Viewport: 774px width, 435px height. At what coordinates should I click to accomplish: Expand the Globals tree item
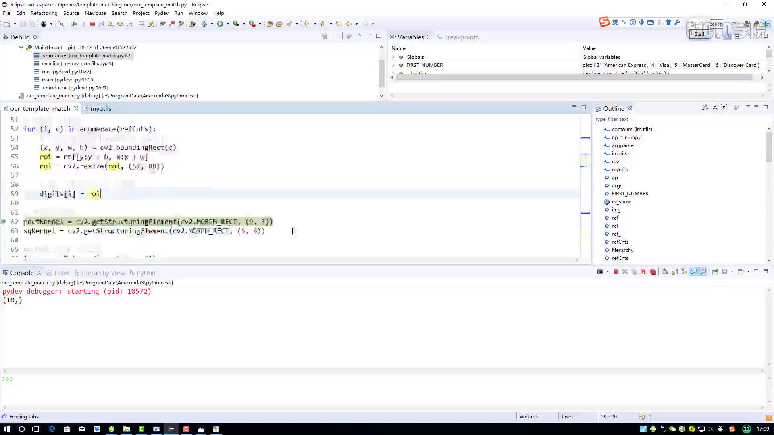[394, 57]
